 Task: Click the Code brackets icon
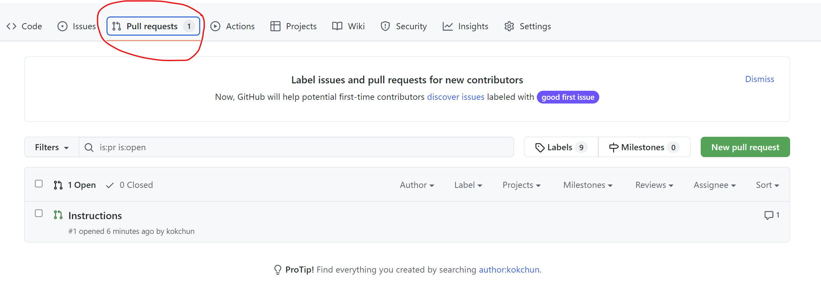click(11, 26)
